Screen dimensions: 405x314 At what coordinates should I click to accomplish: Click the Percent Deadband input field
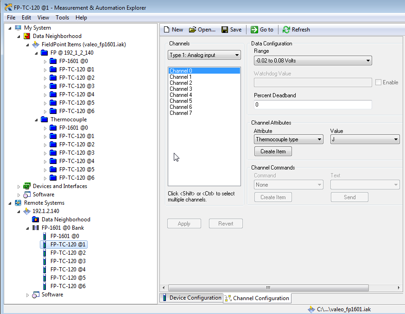tap(313, 105)
